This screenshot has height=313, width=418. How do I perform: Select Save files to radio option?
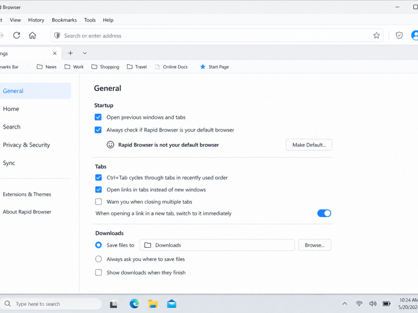[x=98, y=245]
